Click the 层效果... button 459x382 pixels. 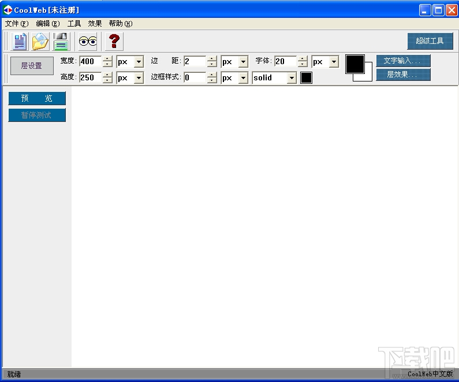point(403,75)
